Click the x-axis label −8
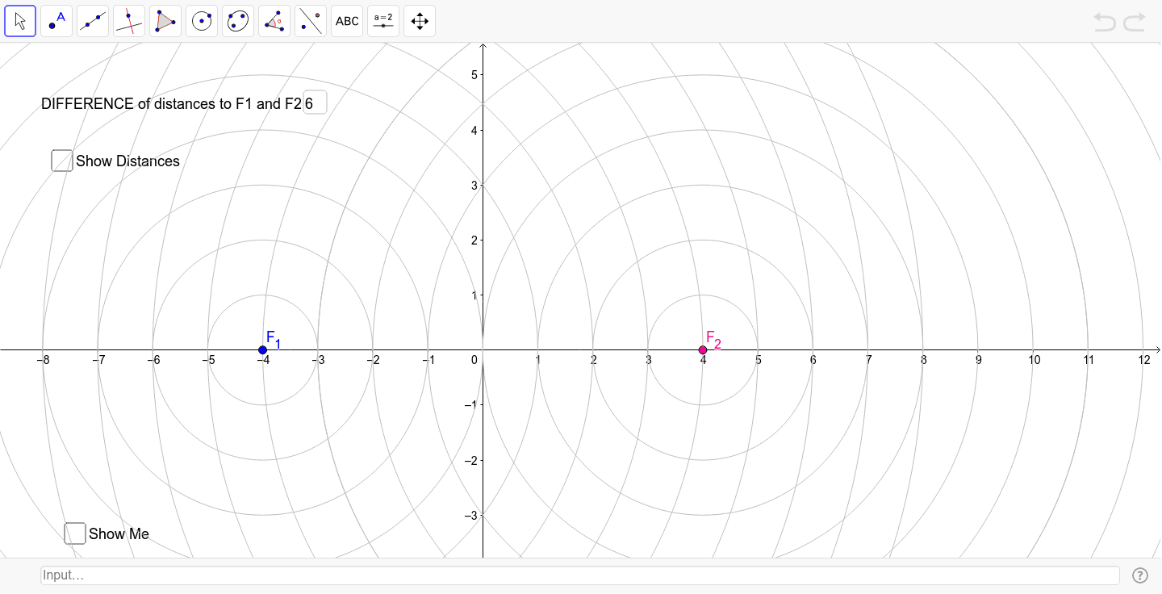 (43, 360)
